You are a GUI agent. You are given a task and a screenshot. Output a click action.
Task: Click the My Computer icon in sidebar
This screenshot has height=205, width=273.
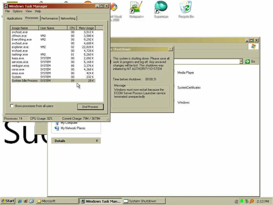point(57,123)
